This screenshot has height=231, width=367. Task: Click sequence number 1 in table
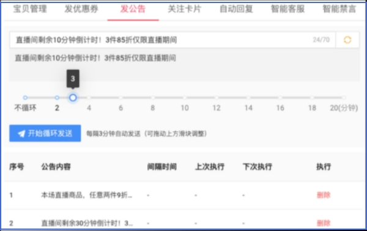pos(11,195)
